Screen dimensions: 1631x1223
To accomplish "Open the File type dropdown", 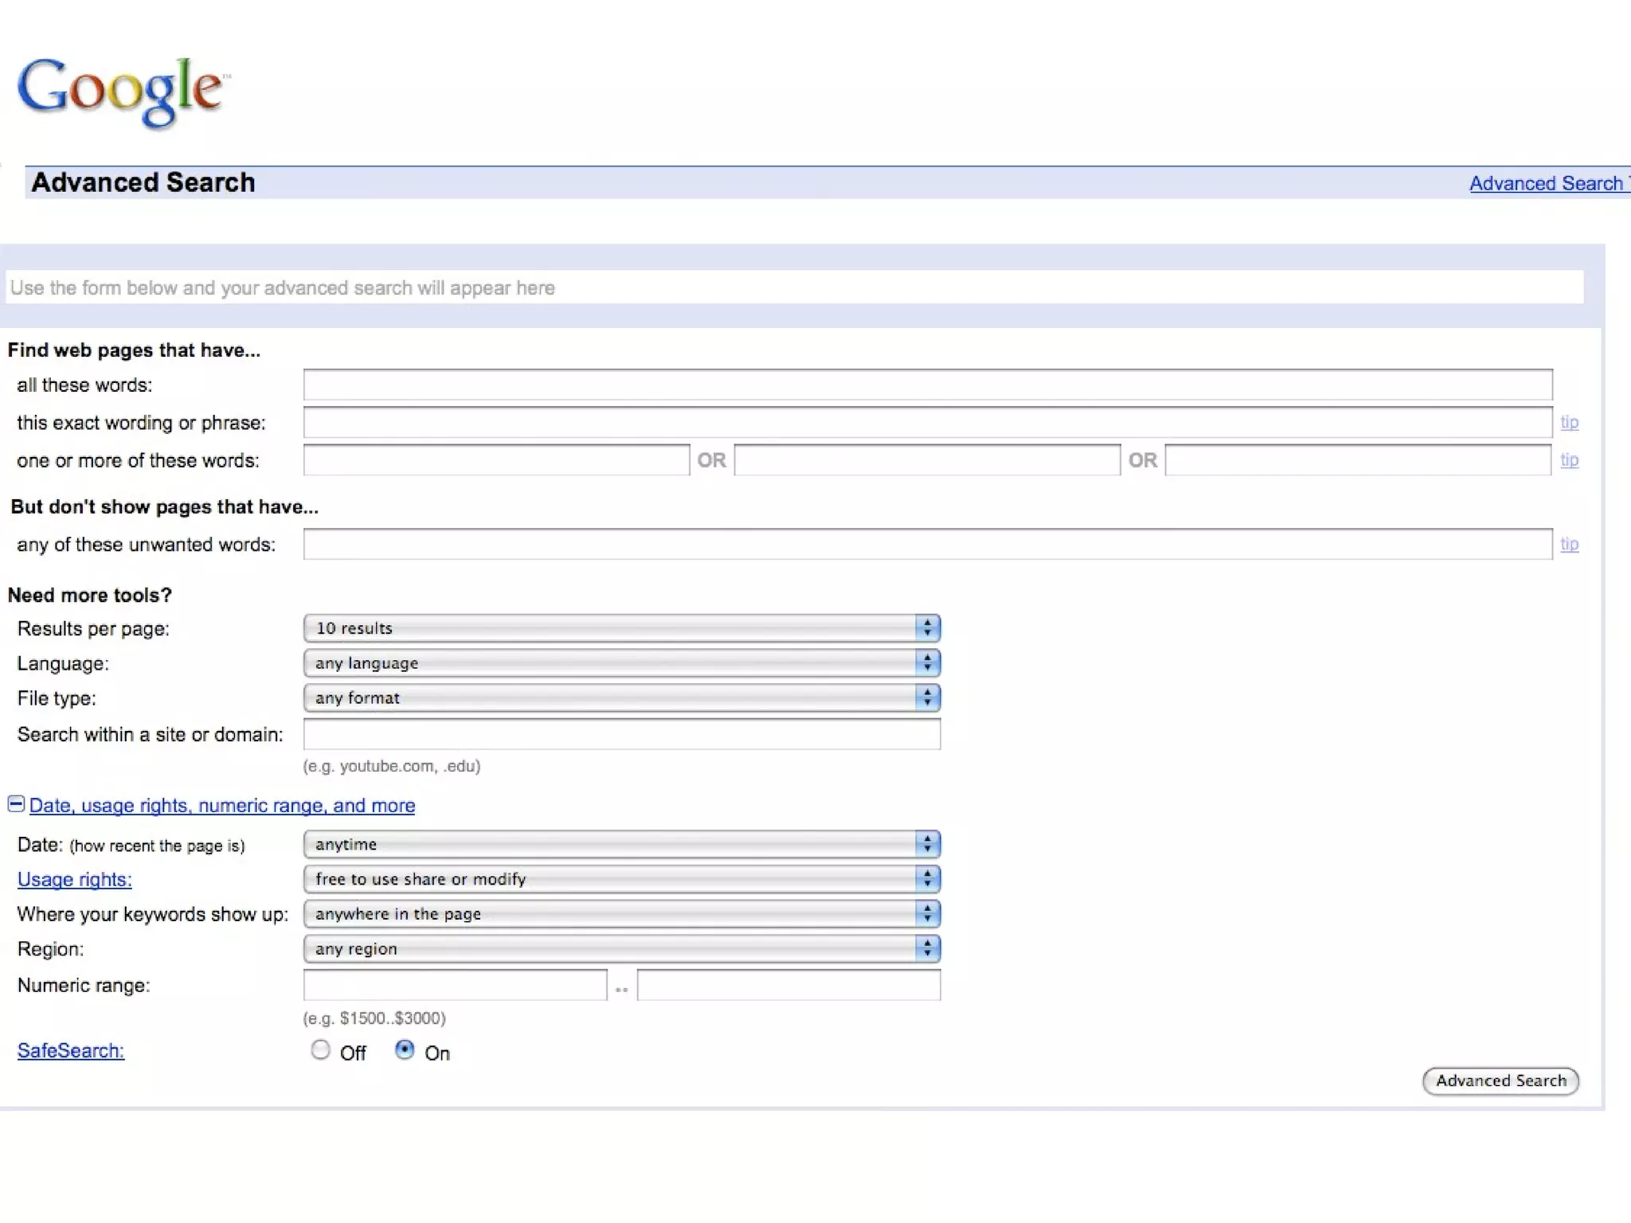I will click(x=621, y=698).
